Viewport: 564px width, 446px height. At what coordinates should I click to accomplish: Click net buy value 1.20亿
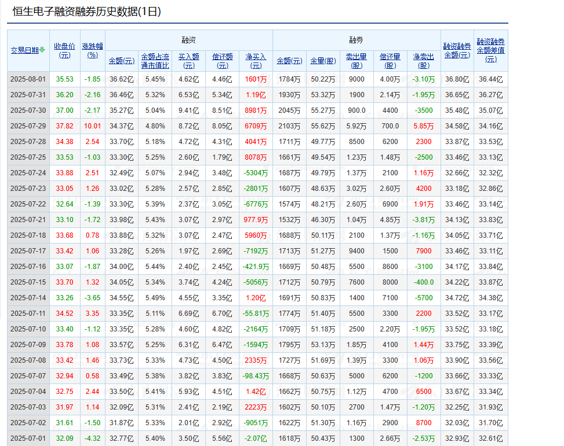(256, 298)
